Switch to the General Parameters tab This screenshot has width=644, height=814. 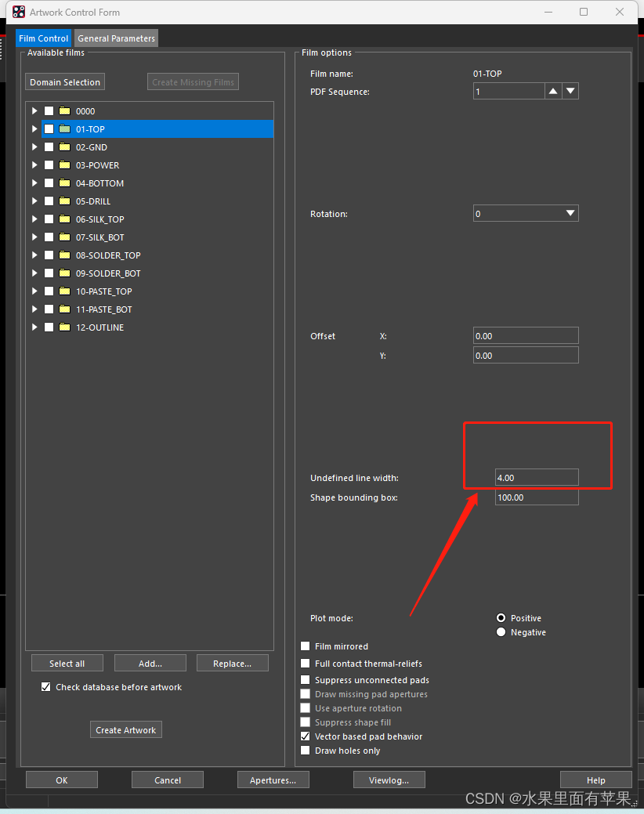(116, 38)
